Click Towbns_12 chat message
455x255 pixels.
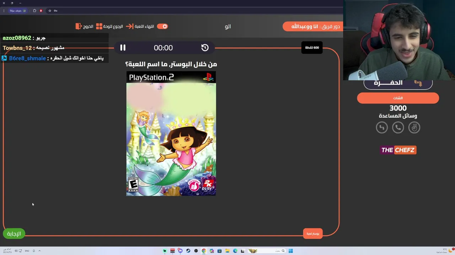pyautogui.click(x=33, y=48)
